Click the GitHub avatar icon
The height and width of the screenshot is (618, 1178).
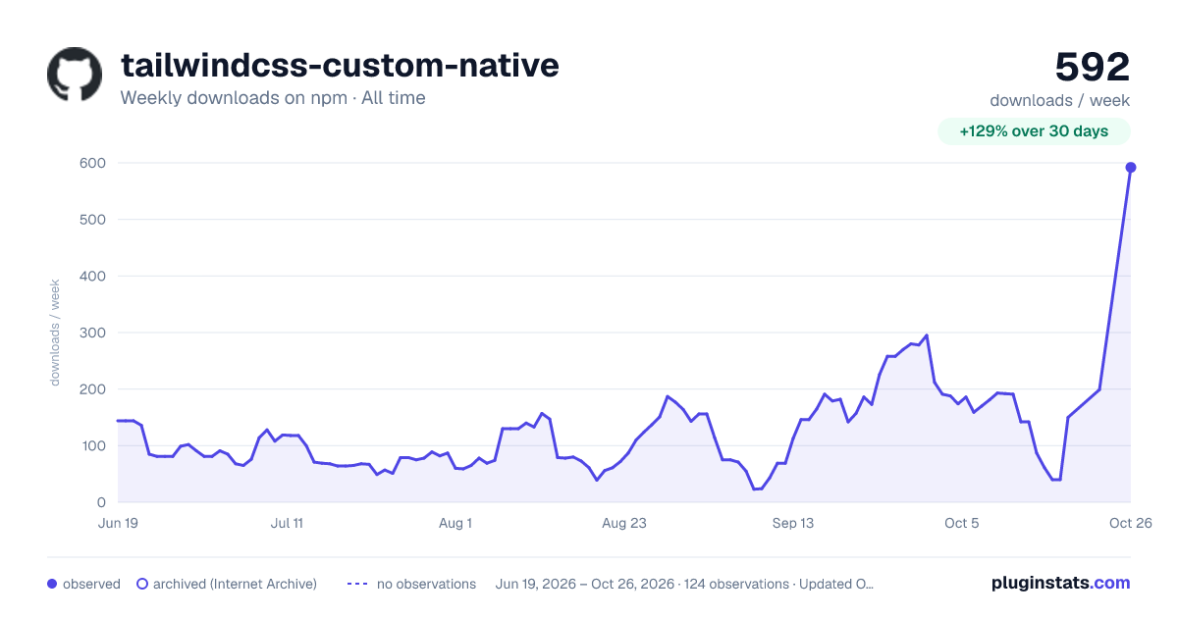(x=75, y=75)
